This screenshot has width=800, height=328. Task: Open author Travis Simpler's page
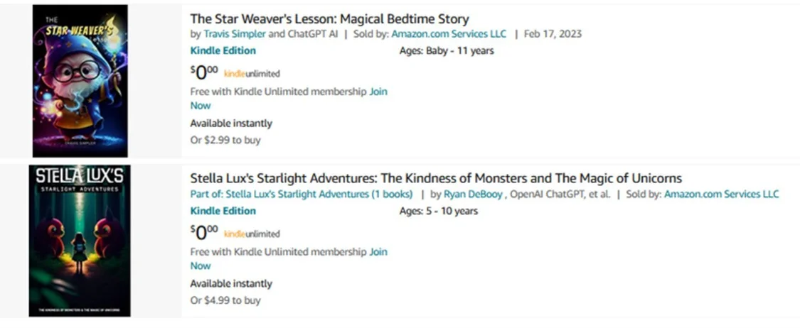pos(235,34)
